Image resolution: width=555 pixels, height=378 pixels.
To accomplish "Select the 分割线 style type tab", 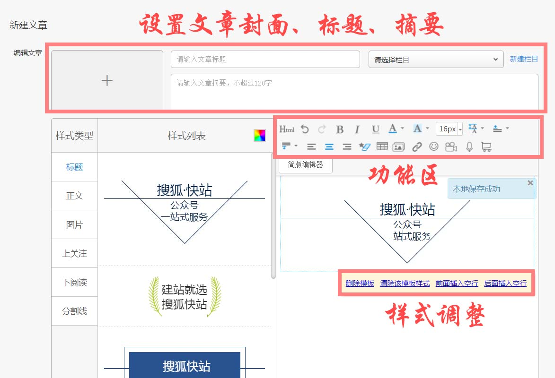I will click(74, 311).
